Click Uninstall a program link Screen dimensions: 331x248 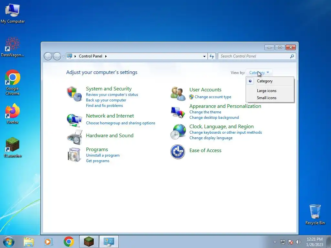[103, 155]
